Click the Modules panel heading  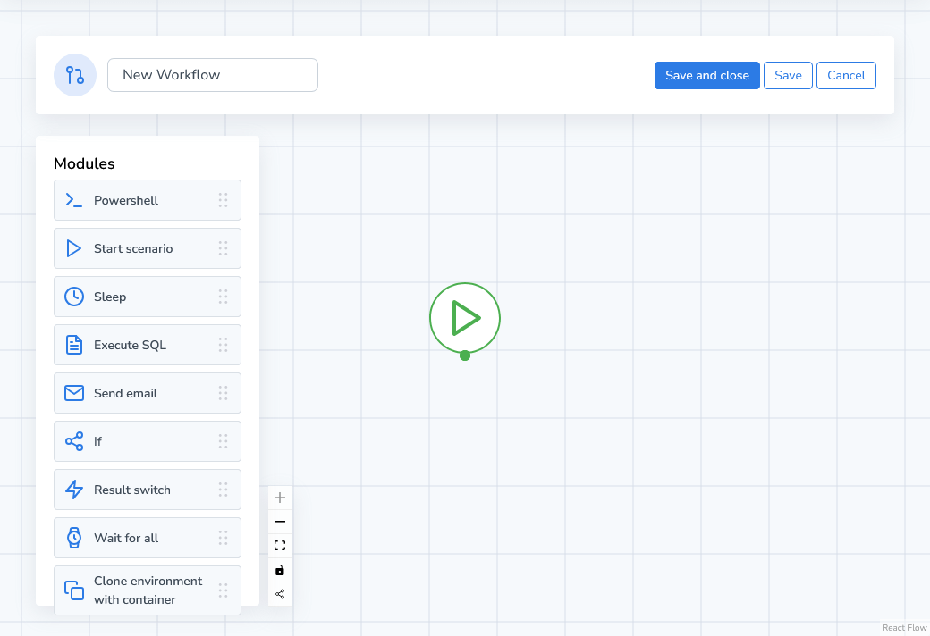coord(84,163)
